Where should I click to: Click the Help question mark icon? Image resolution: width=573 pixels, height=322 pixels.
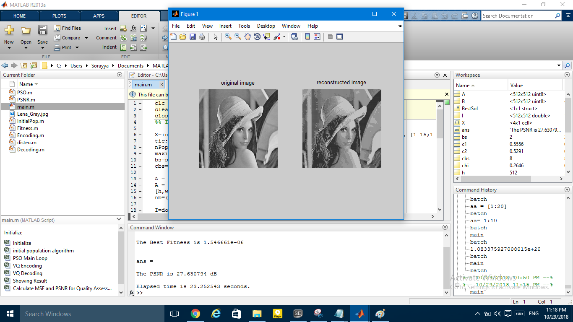[474, 16]
